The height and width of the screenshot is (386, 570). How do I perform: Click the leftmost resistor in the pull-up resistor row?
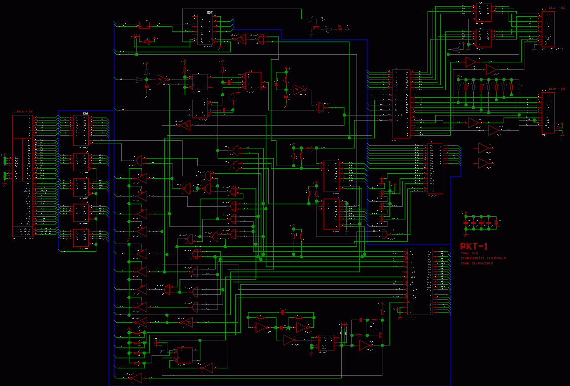458,87
